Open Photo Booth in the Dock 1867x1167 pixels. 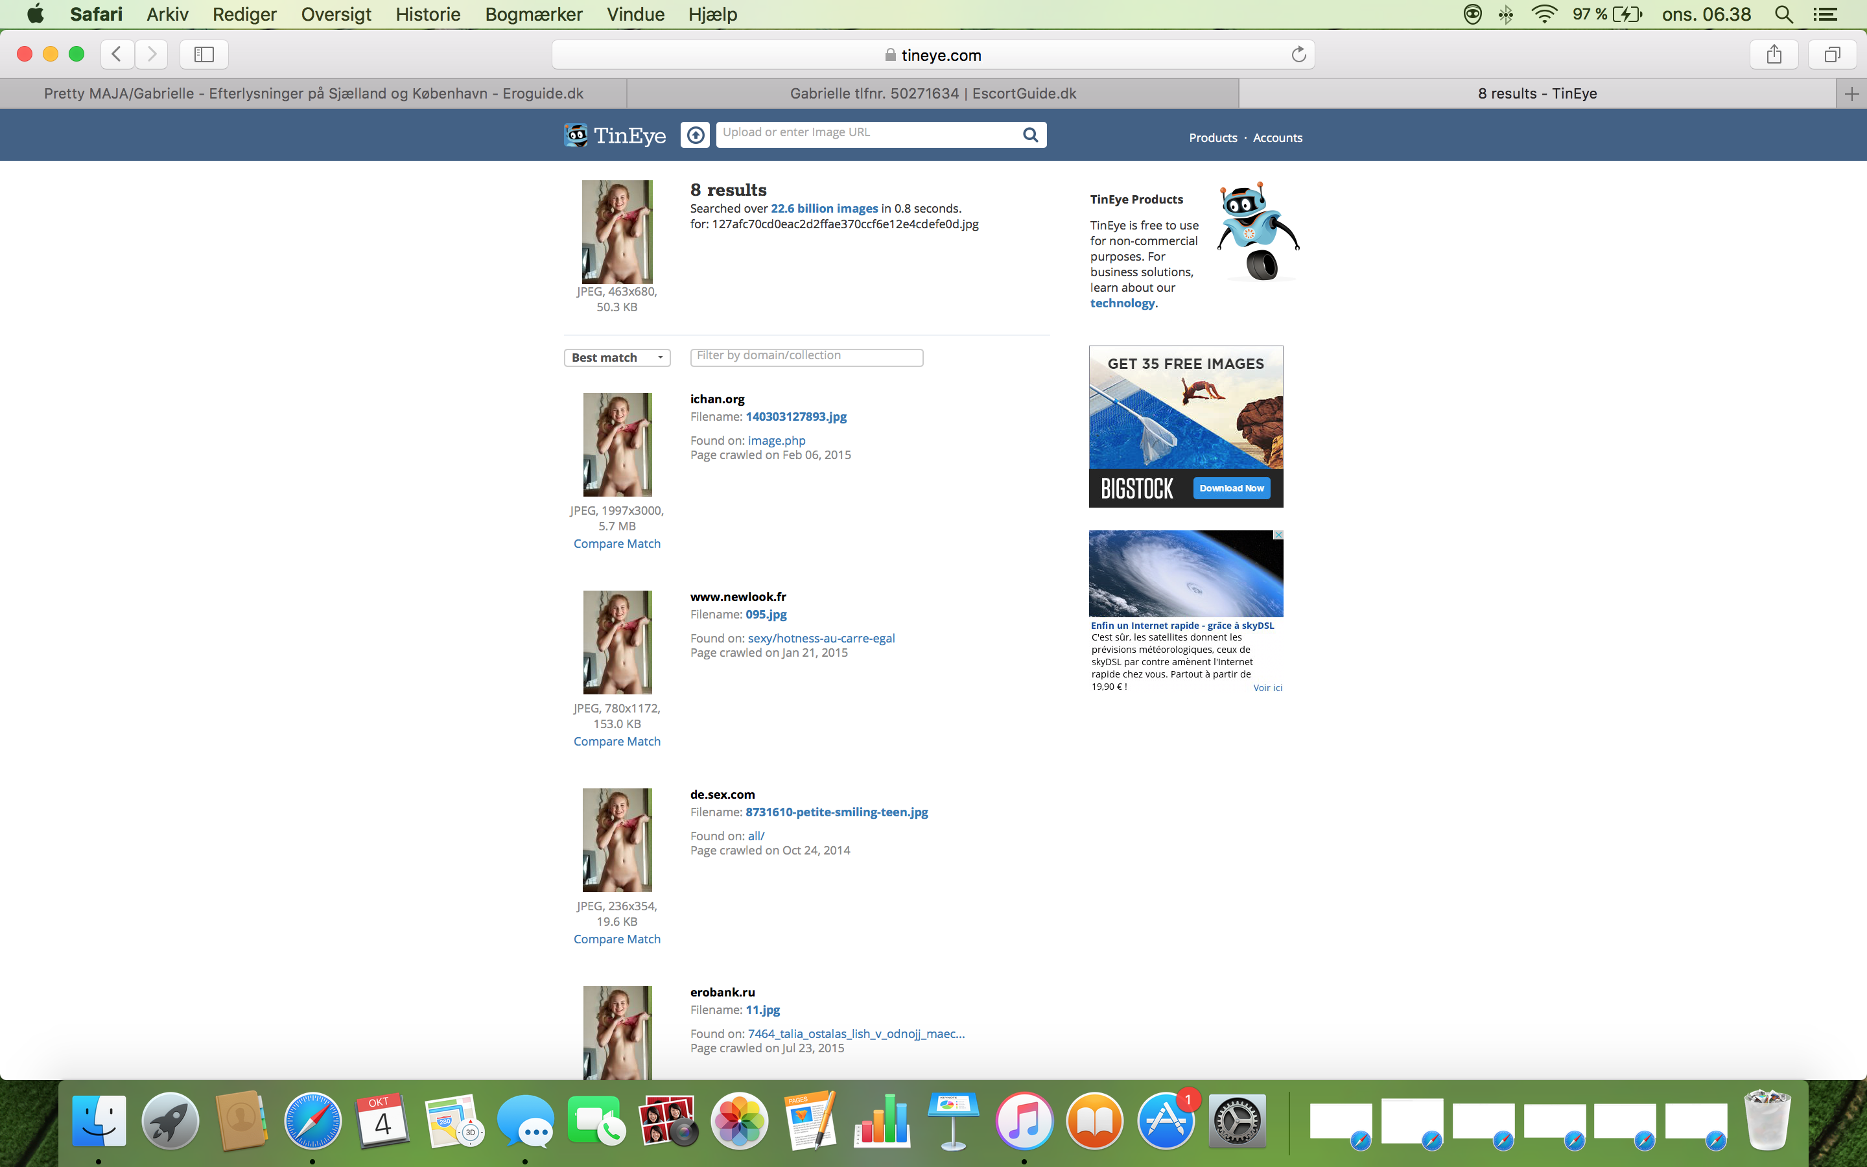668,1121
